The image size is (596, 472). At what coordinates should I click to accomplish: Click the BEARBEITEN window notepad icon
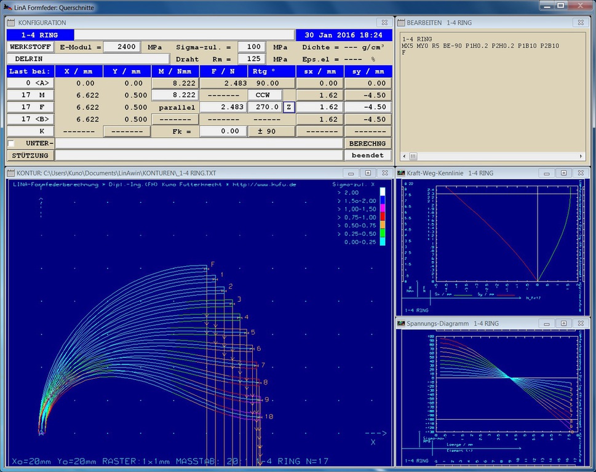pyautogui.click(x=400, y=23)
